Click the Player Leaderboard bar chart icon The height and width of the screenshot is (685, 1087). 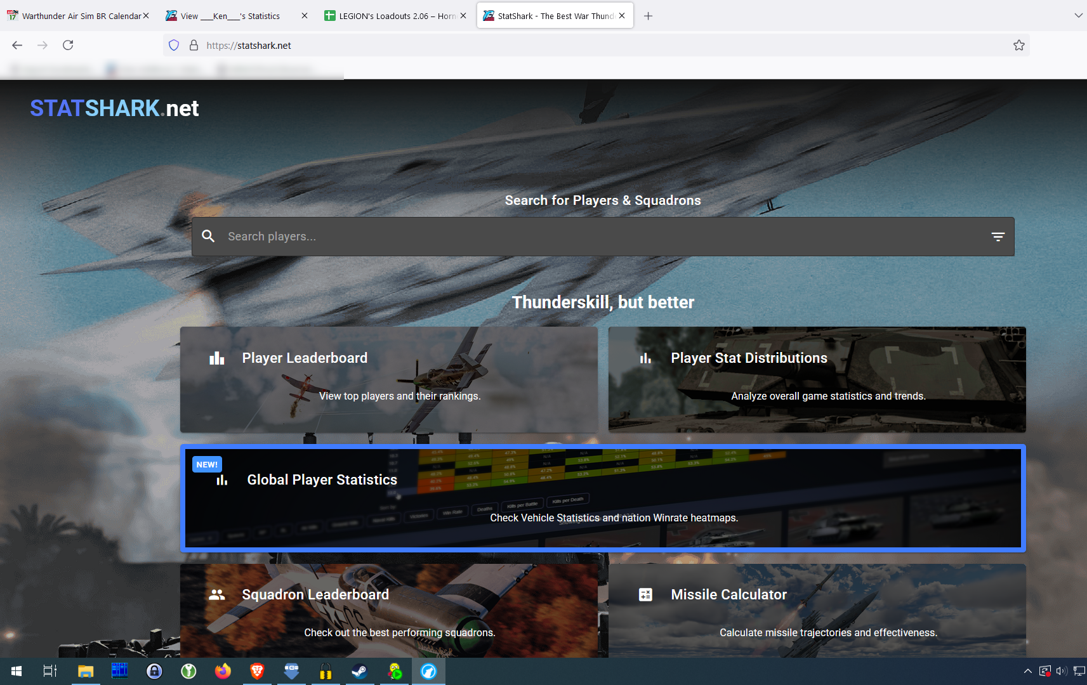pyautogui.click(x=217, y=358)
